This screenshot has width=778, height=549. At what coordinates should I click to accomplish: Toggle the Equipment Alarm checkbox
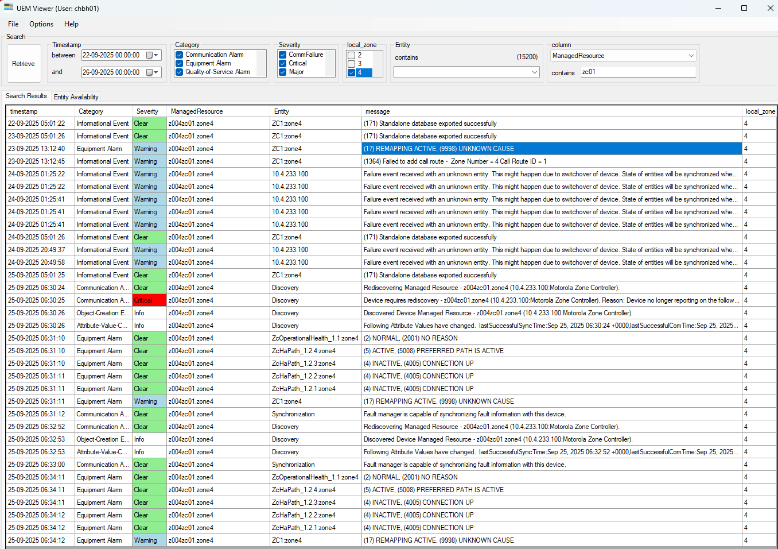[x=180, y=63]
